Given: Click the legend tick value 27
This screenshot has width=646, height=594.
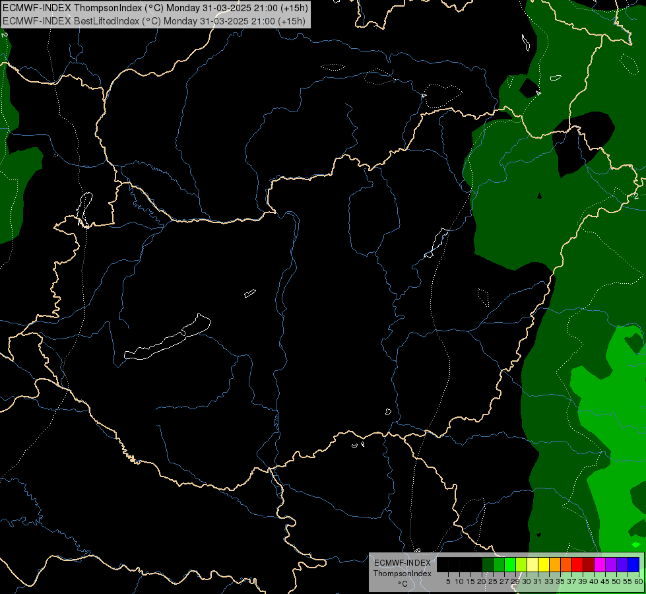Looking at the screenshot, I should (504, 581).
